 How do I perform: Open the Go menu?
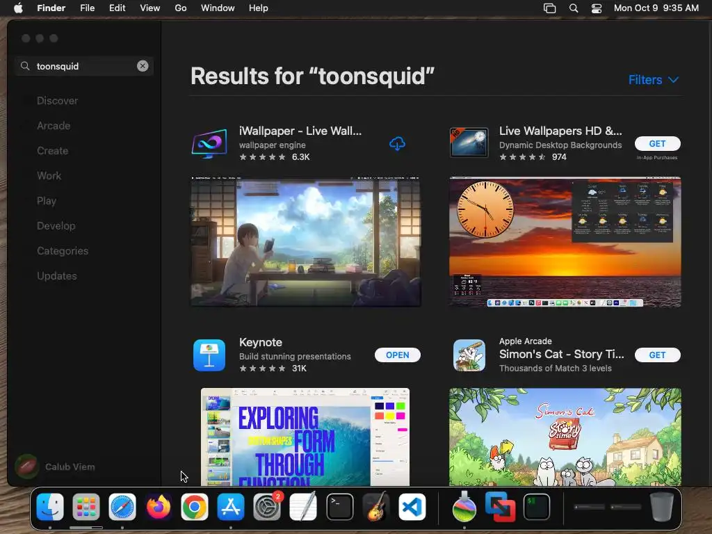pos(181,8)
